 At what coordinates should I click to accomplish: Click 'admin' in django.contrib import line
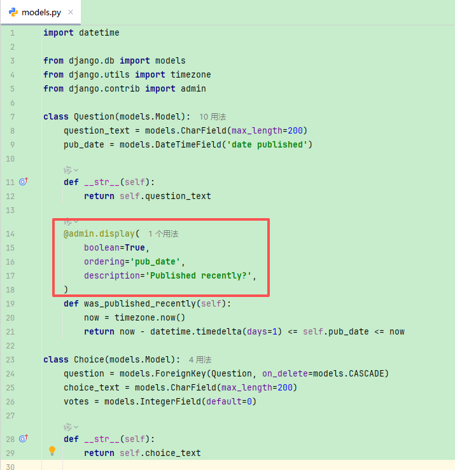[193, 89]
